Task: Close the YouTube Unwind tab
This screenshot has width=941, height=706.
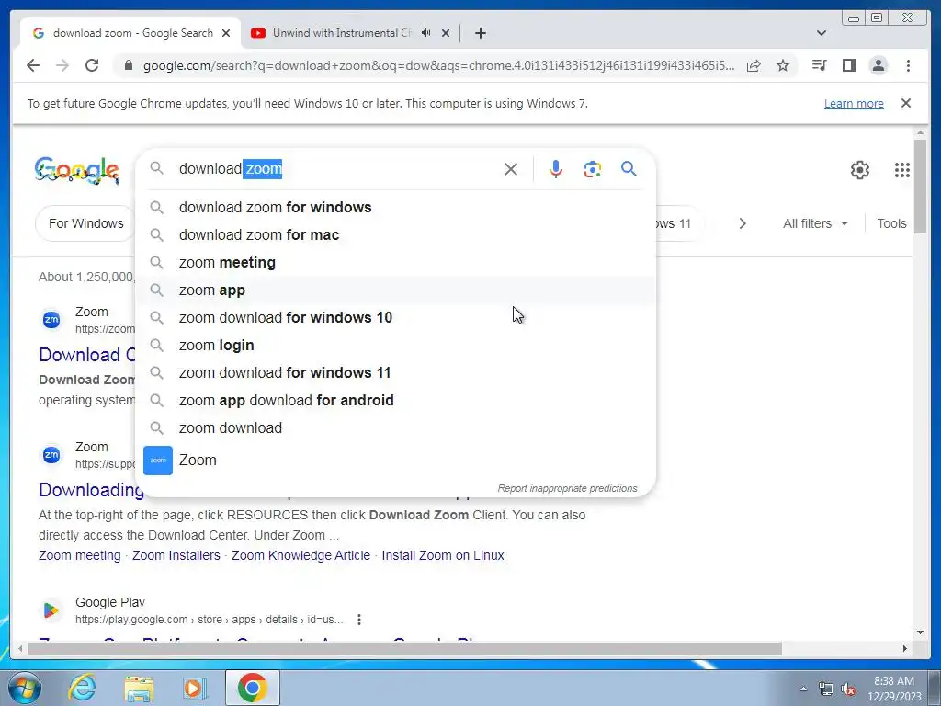Action: coord(446,33)
